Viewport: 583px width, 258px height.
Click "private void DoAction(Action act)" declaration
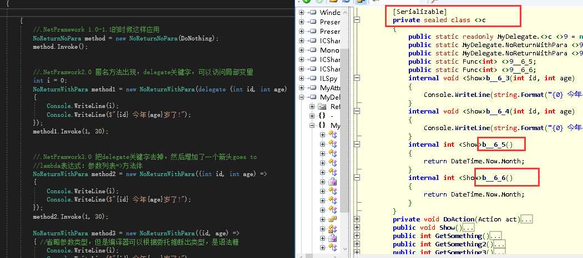tap(456, 219)
